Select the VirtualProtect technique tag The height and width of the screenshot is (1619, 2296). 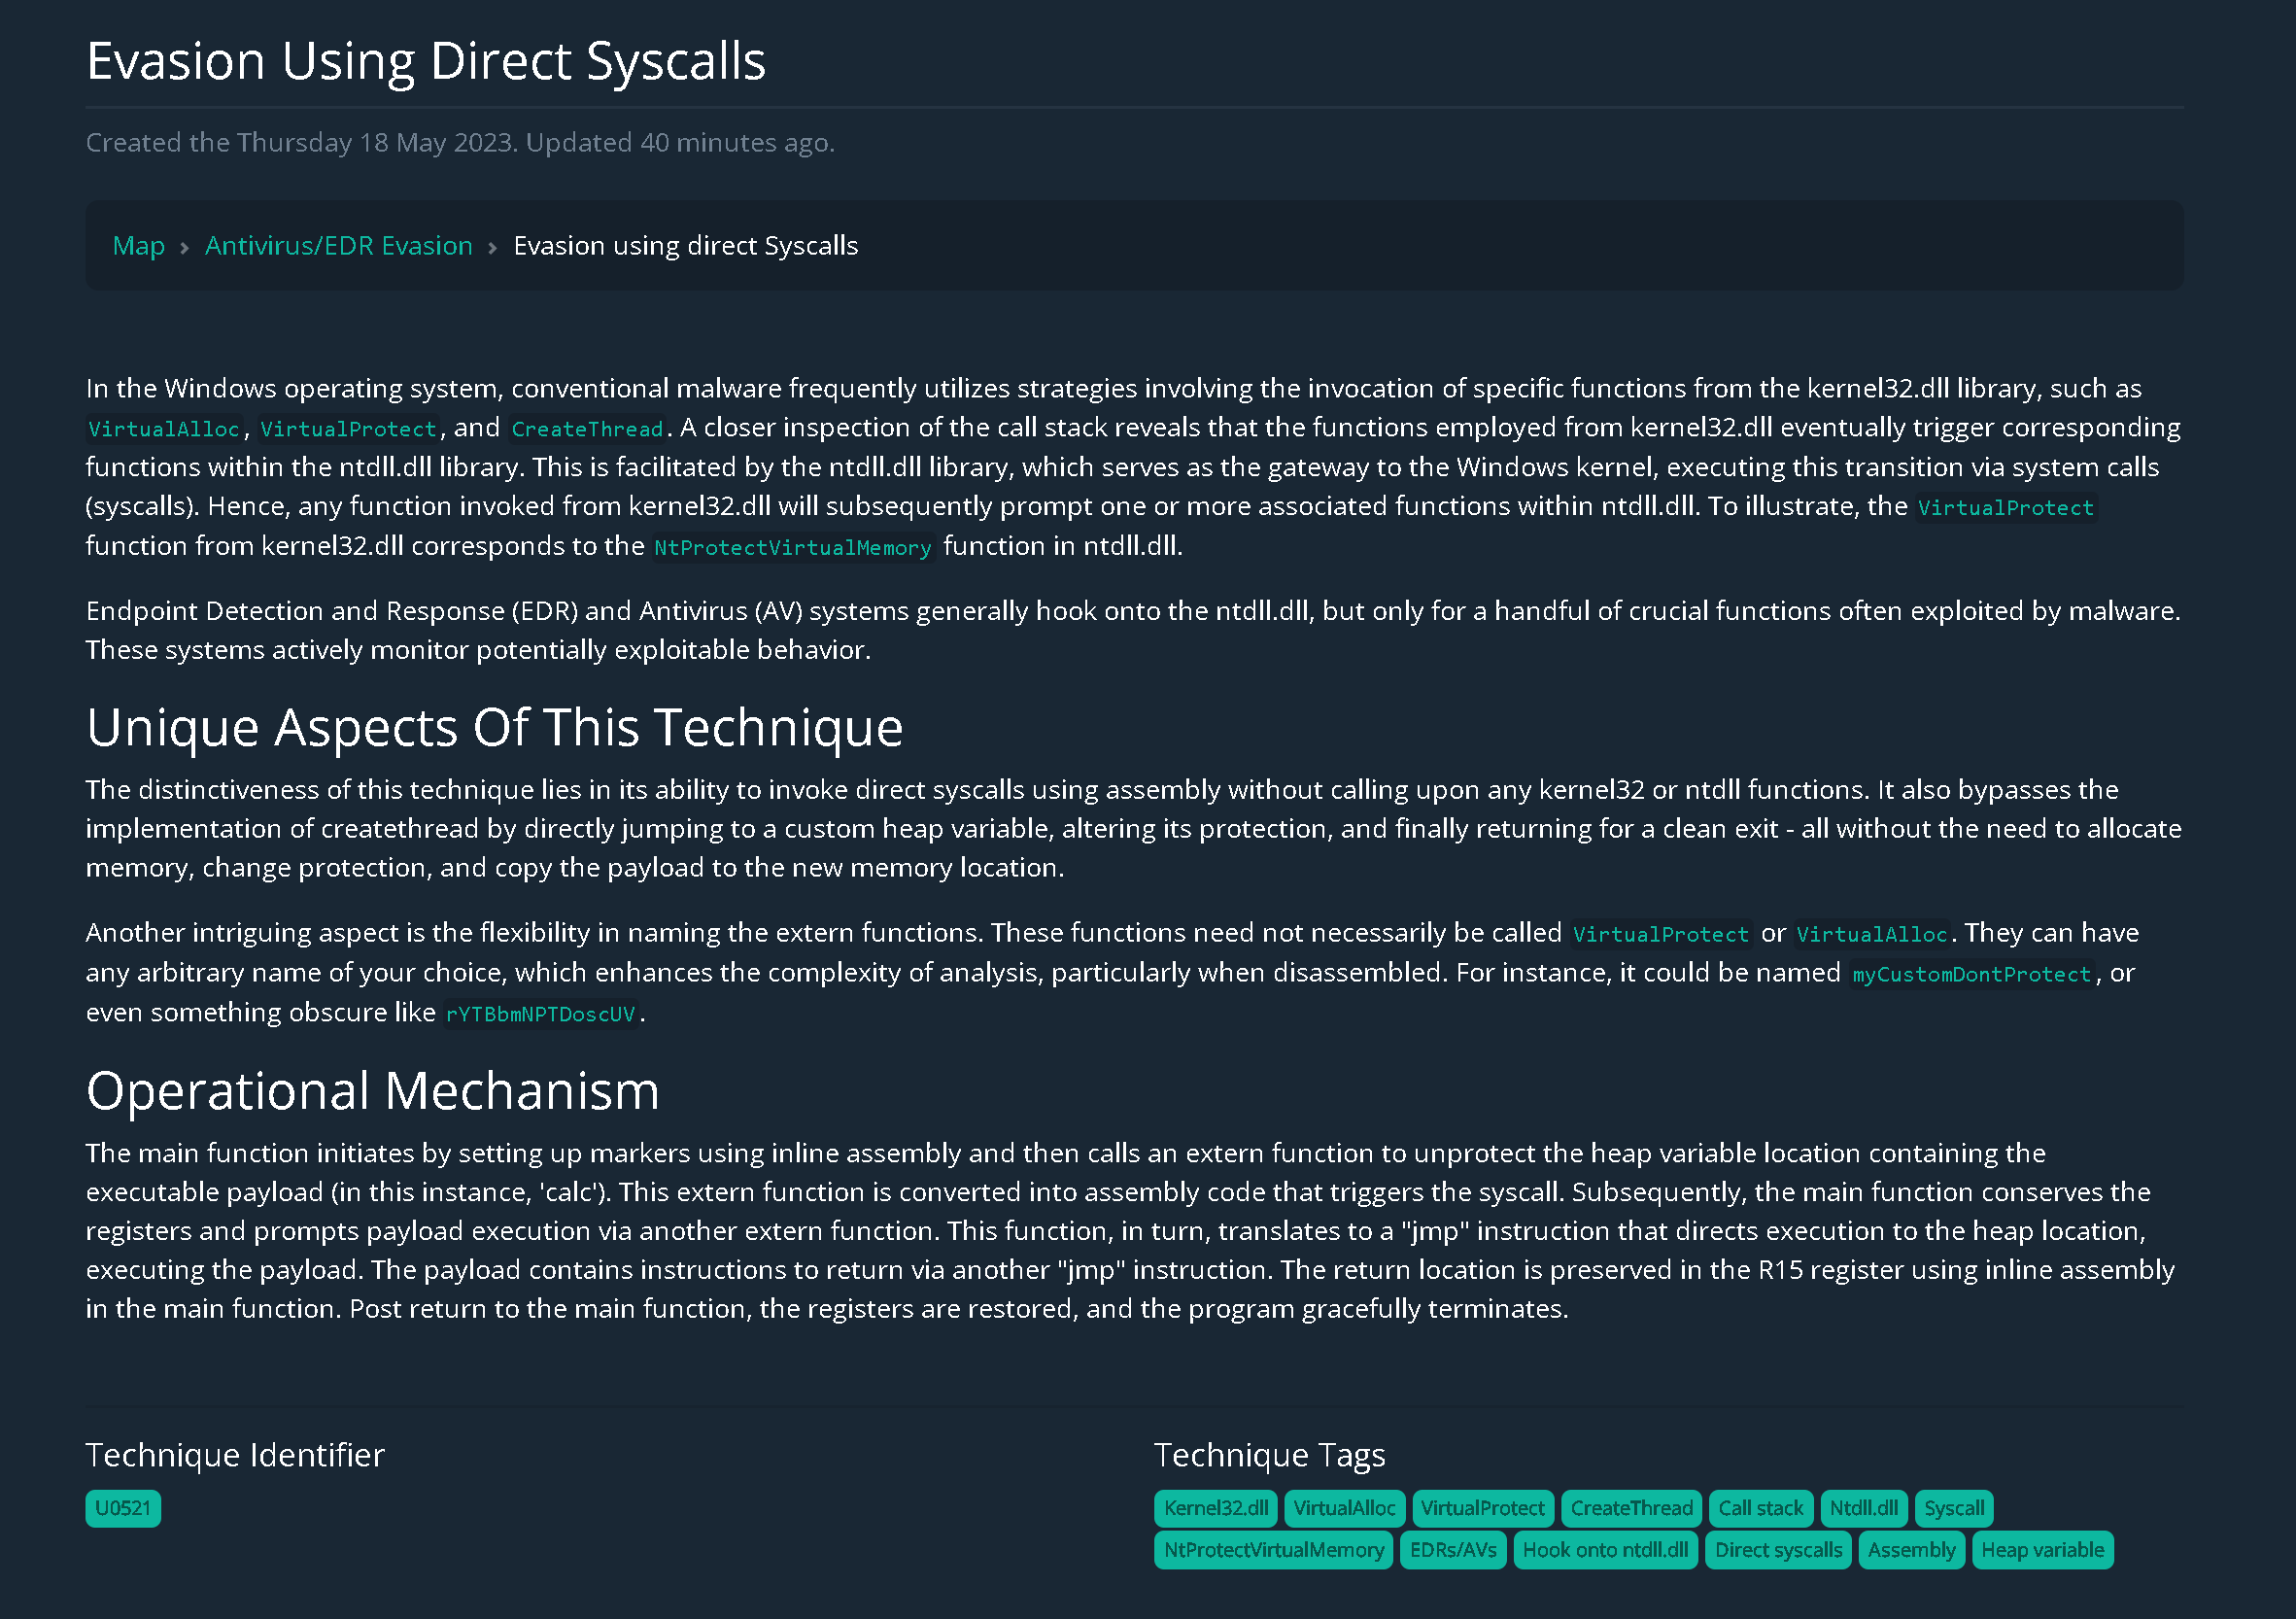[x=1482, y=1508]
